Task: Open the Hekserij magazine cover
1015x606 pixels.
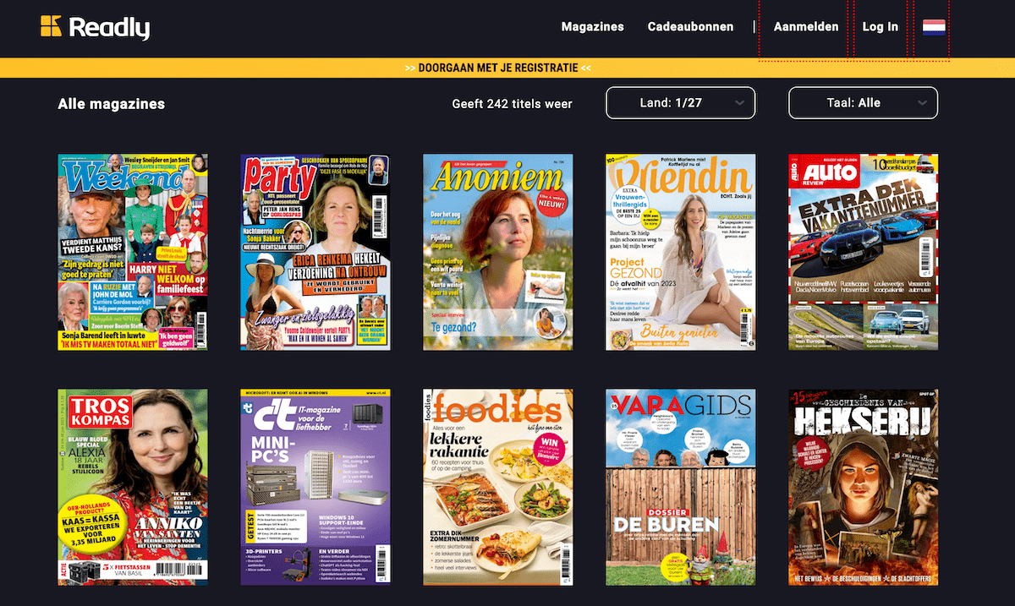Action: (863, 487)
